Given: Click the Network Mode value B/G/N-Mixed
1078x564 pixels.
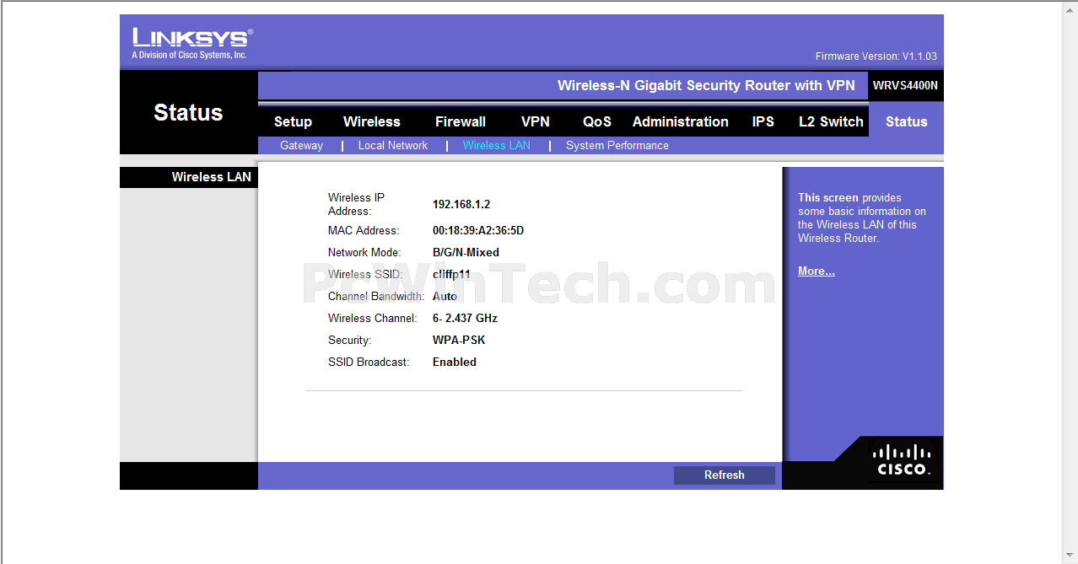Looking at the screenshot, I should [466, 252].
